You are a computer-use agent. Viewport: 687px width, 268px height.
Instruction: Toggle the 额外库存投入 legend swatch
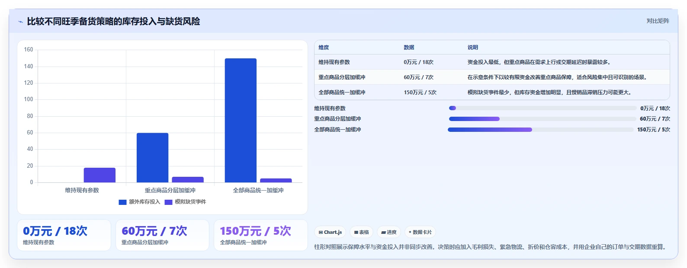click(x=122, y=202)
